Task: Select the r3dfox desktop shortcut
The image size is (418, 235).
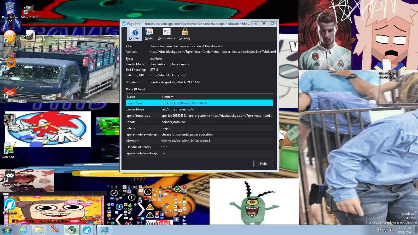Action: pyautogui.click(x=10, y=94)
